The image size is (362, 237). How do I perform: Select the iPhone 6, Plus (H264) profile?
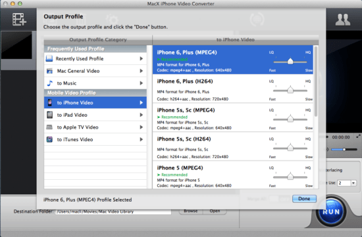pyautogui.click(x=233, y=89)
